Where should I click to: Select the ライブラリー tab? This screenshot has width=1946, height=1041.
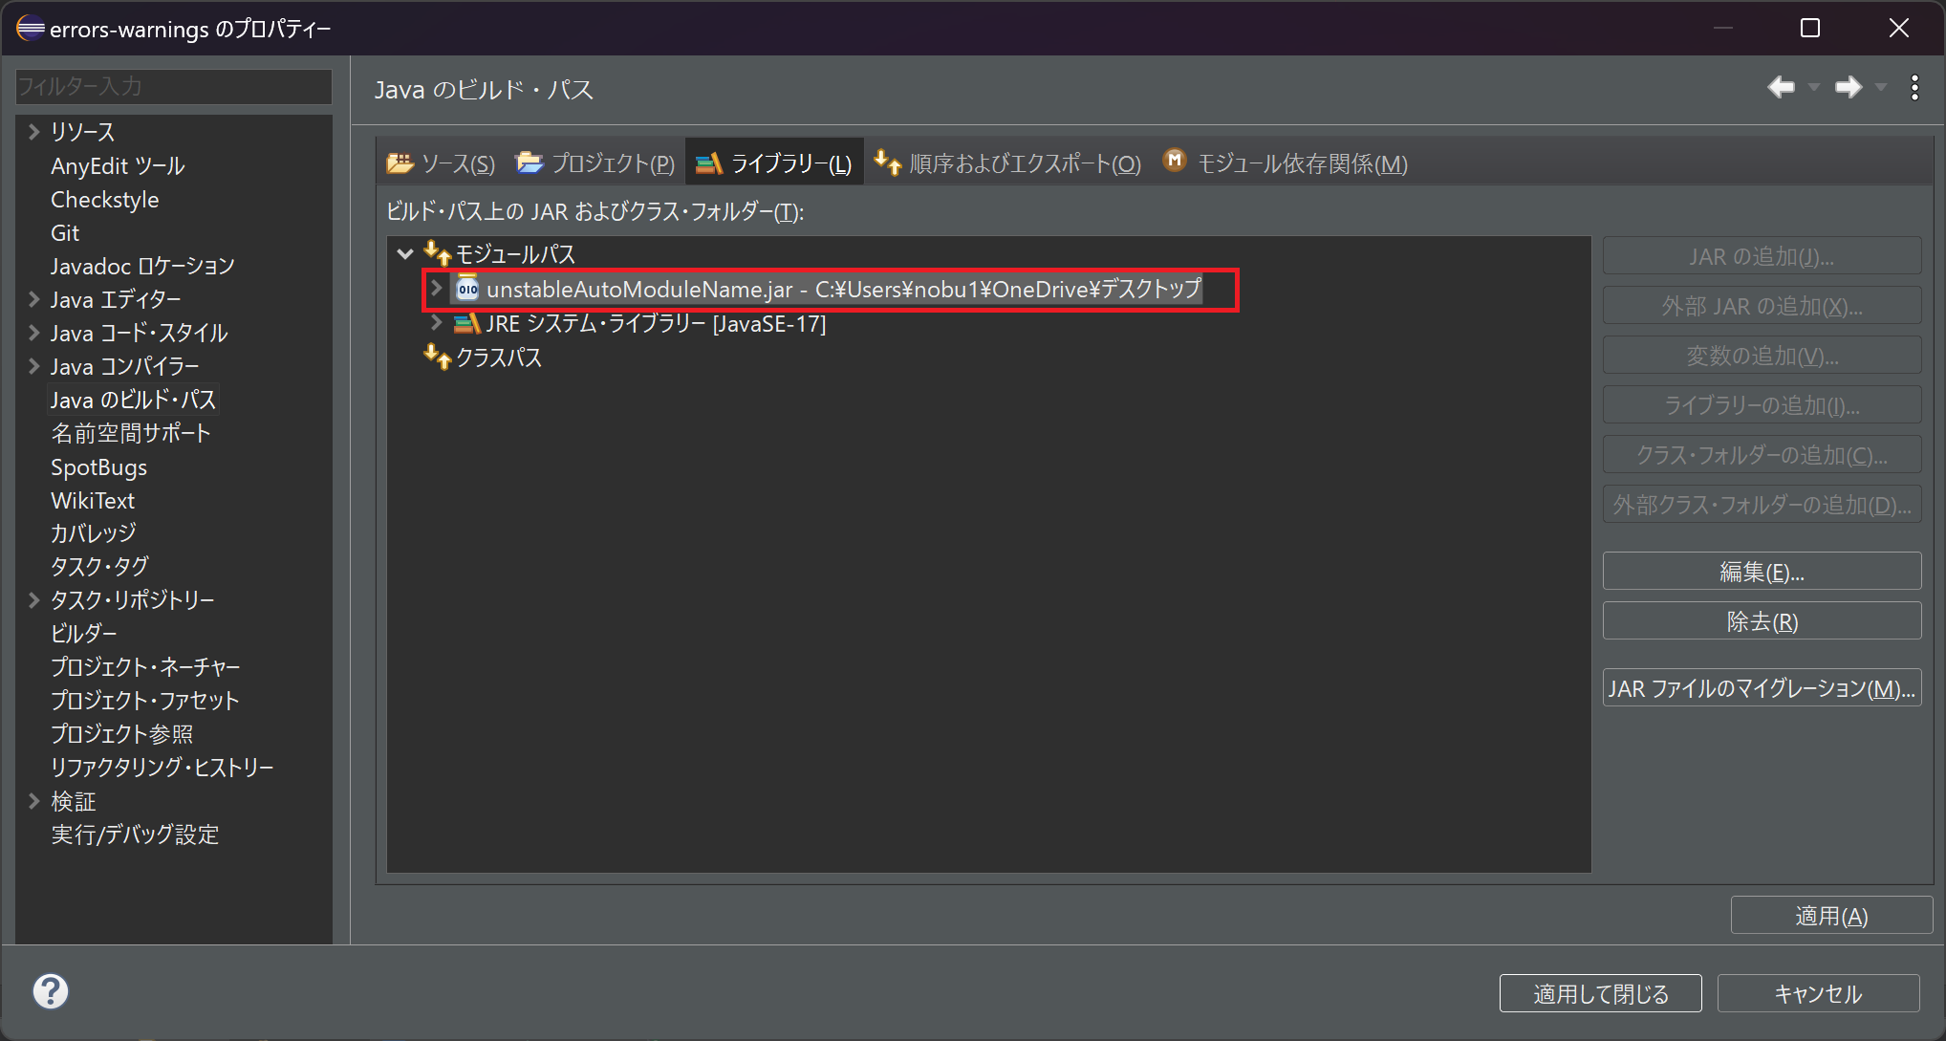click(774, 163)
